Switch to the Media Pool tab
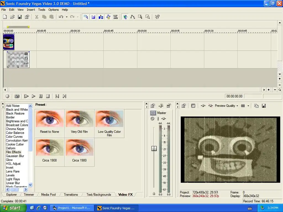Screen dimensions: 283x212 (48, 195)
